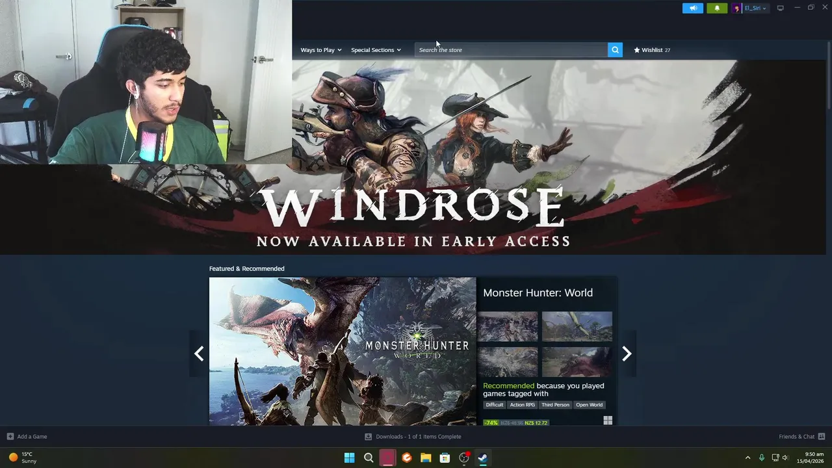Focus the Search the store field

(511, 50)
